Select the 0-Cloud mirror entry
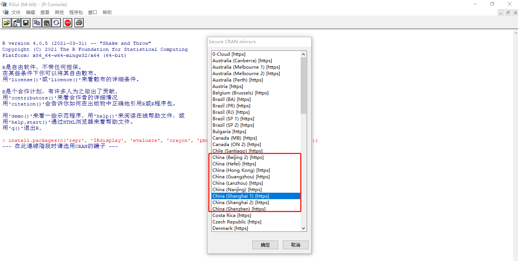The height and width of the screenshot is (261, 518). 256,54
